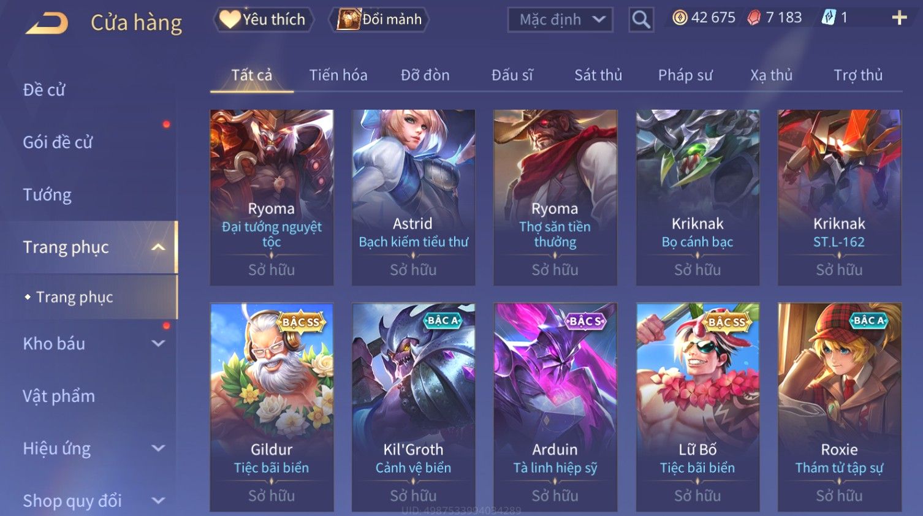
Task: Tap the red ruby gem icon
Action: click(754, 18)
